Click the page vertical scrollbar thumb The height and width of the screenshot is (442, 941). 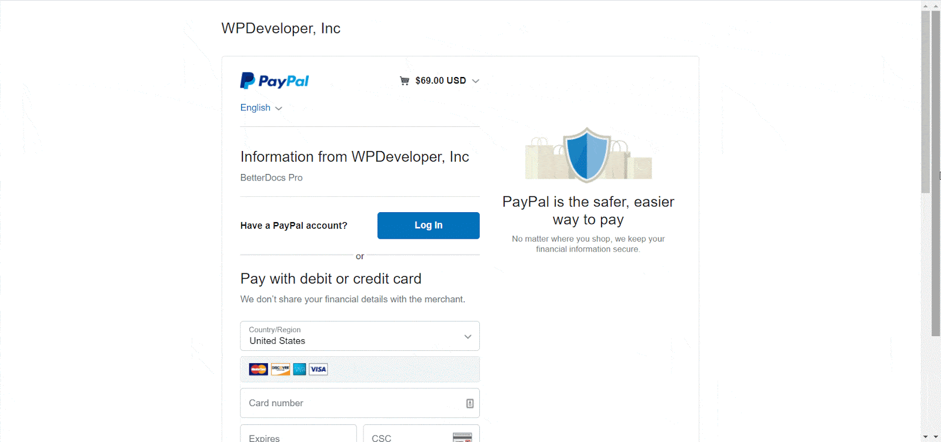[936, 173]
